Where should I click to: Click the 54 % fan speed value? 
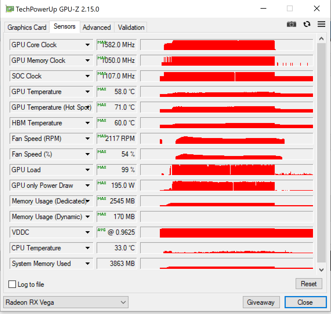coord(117,154)
